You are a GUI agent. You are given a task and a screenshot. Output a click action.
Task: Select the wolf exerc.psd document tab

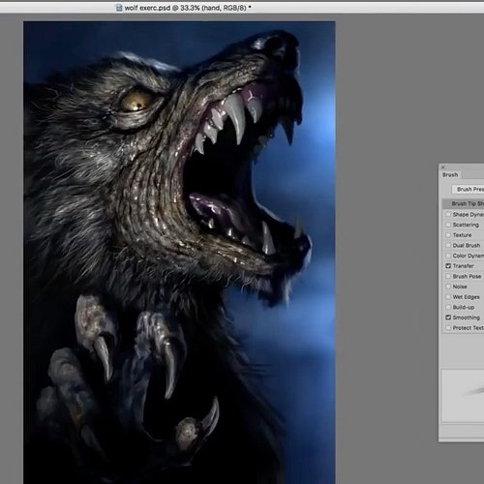pos(183,8)
